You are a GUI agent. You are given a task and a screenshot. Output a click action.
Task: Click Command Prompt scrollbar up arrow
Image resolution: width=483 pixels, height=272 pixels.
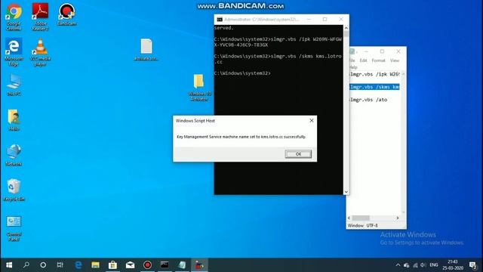click(346, 28)
